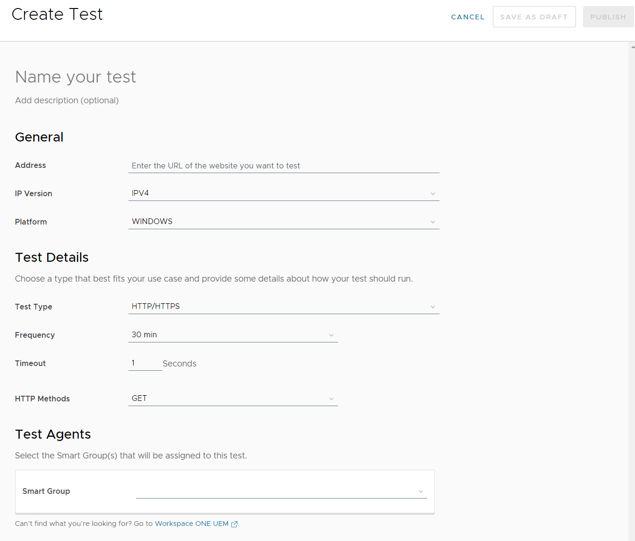635x541 pixels.
Task: Focus the Address URL input field
Action: pos(284,166)
